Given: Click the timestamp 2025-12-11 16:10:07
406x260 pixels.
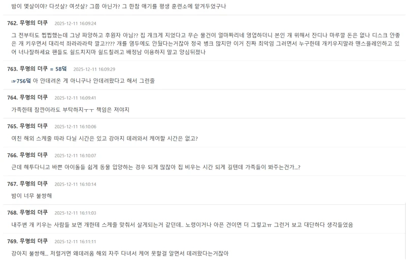Looking at the screenshot, I should [75, 155].
